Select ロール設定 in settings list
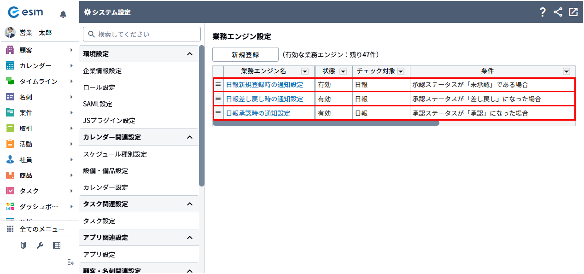The width and height of the screenshot is (584, 274). 99,87
